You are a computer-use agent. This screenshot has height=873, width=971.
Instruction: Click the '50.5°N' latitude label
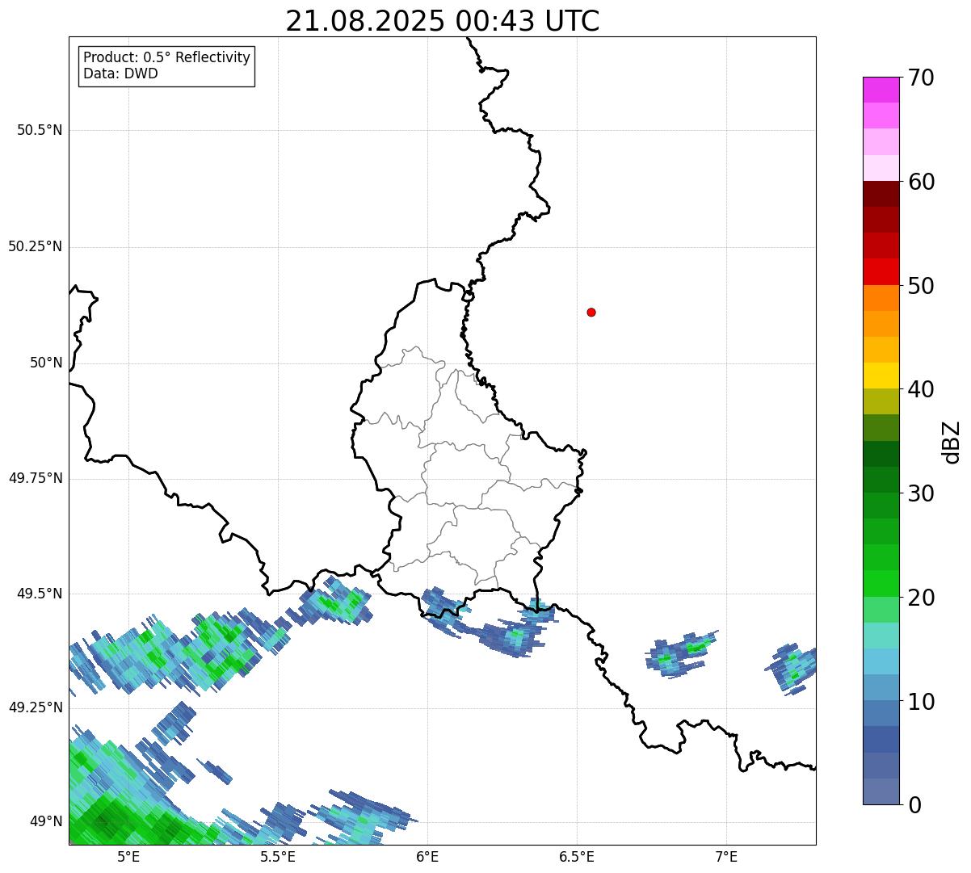40,130
